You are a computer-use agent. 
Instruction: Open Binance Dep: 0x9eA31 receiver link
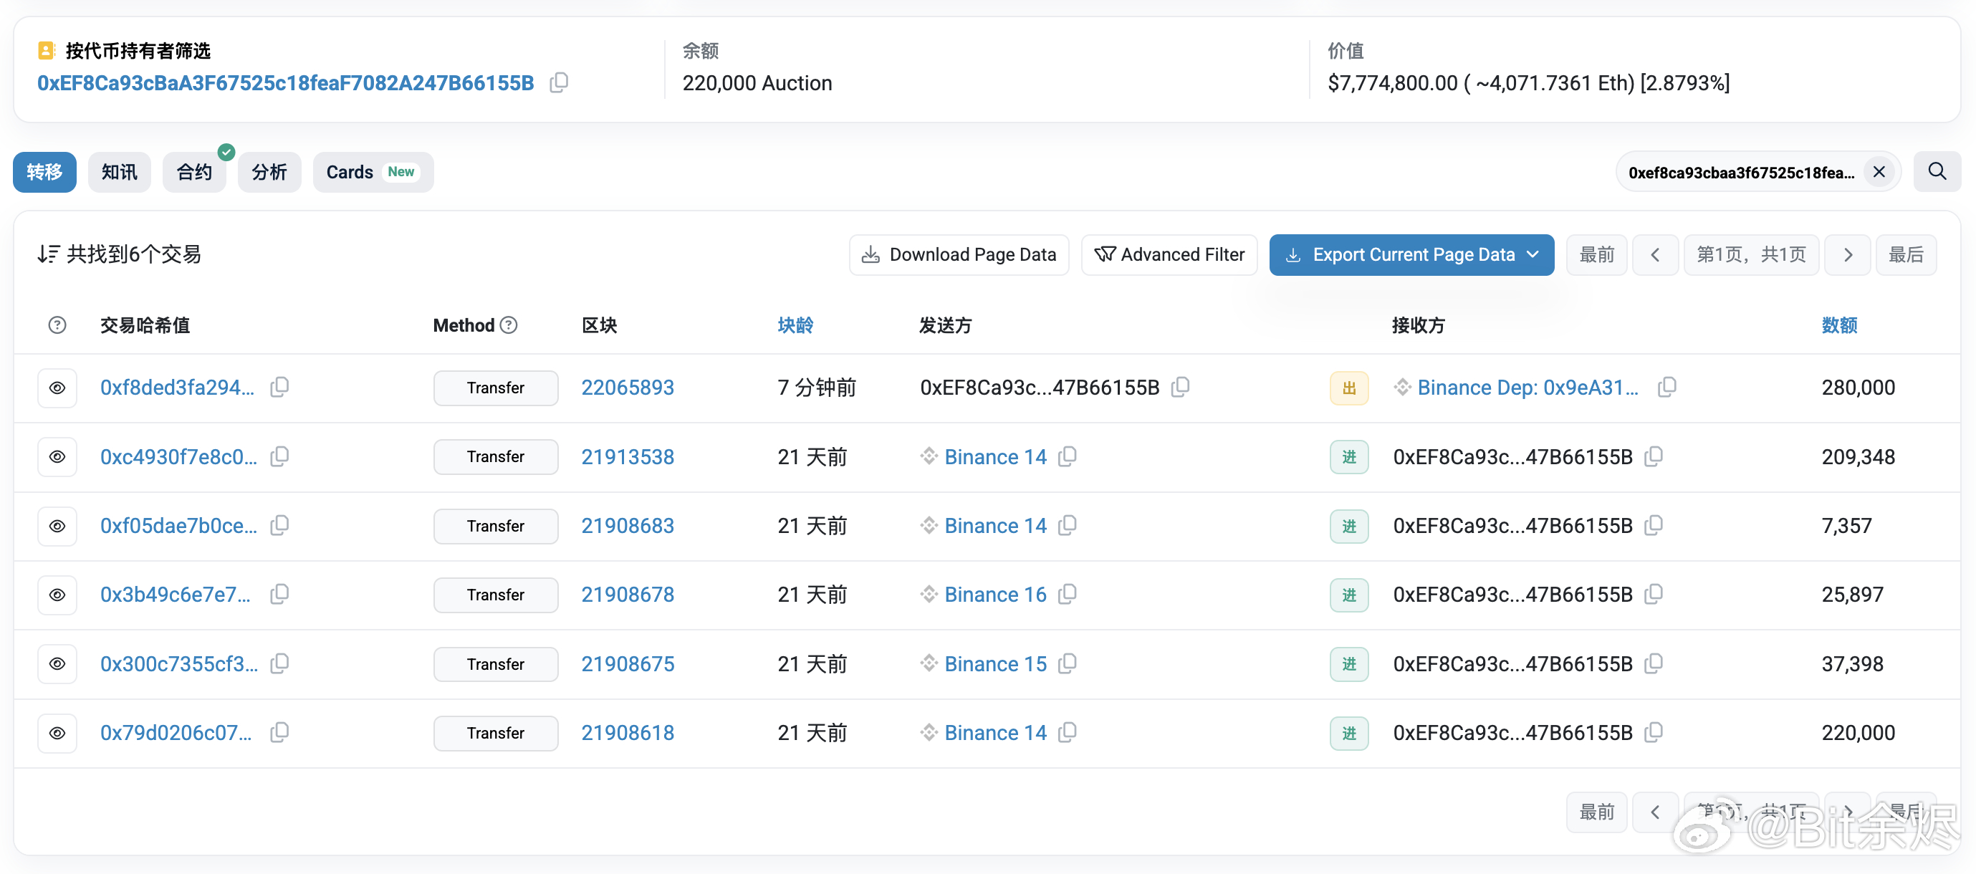pyautogui.click(x=1527, y=388)
